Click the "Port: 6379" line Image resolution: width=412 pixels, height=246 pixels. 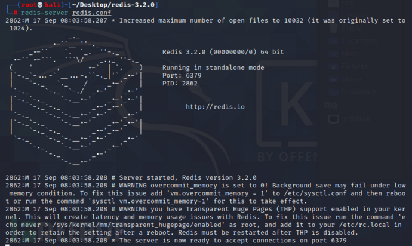pos(182,75)
